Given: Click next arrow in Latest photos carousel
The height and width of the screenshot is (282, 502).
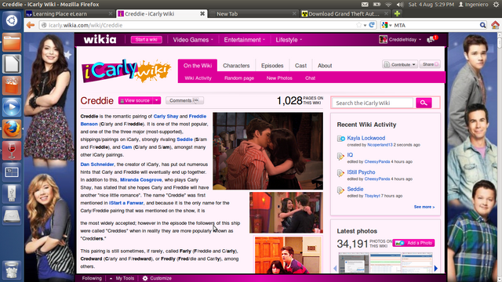Looking at the screenshot, I should 436,268.
